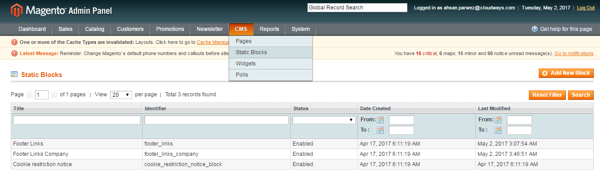Click Total 3 records found text
The height and width of the screenshot is (176, 600).
[190, 94]
